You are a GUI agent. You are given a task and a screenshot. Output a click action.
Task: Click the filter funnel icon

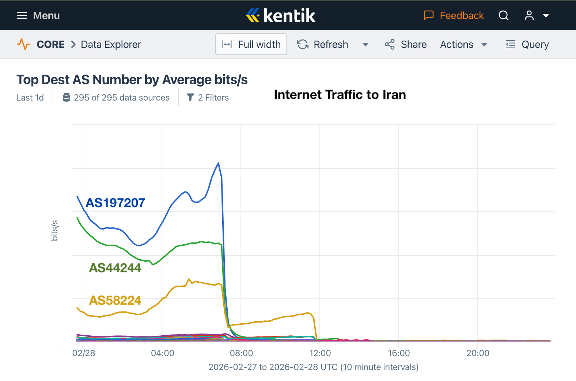[190, 97]
